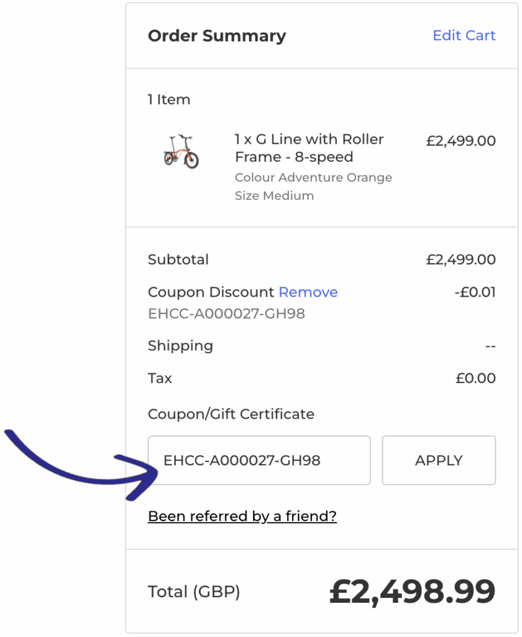The image size is (522, 637).
Task: Click the Order Summary heading
Action: (216, 35)
